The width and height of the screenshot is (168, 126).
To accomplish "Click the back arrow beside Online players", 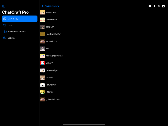I will pyautogui.click(x=43, y=6).
